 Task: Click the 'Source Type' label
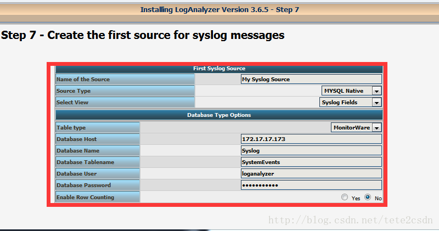74,91
